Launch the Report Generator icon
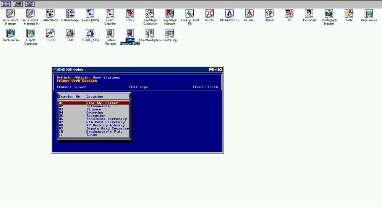Screen dimensions: 382x207 point(31,33)
